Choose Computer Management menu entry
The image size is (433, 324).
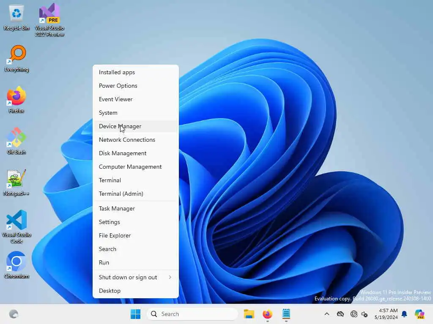point(136,167)
